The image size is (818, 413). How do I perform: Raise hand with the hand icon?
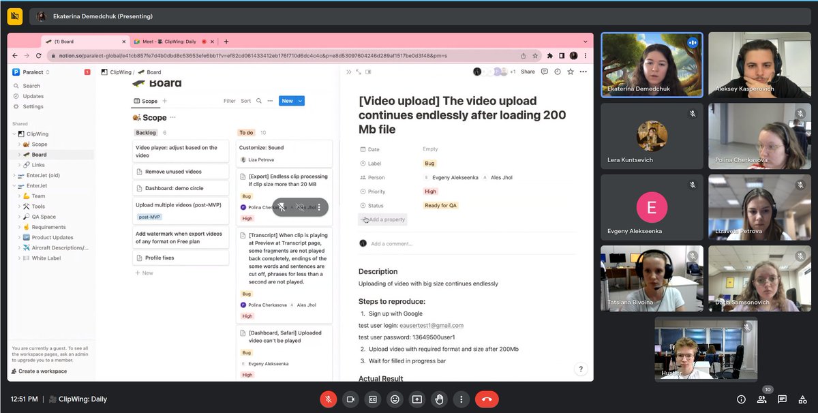click(x=439, y=399)
